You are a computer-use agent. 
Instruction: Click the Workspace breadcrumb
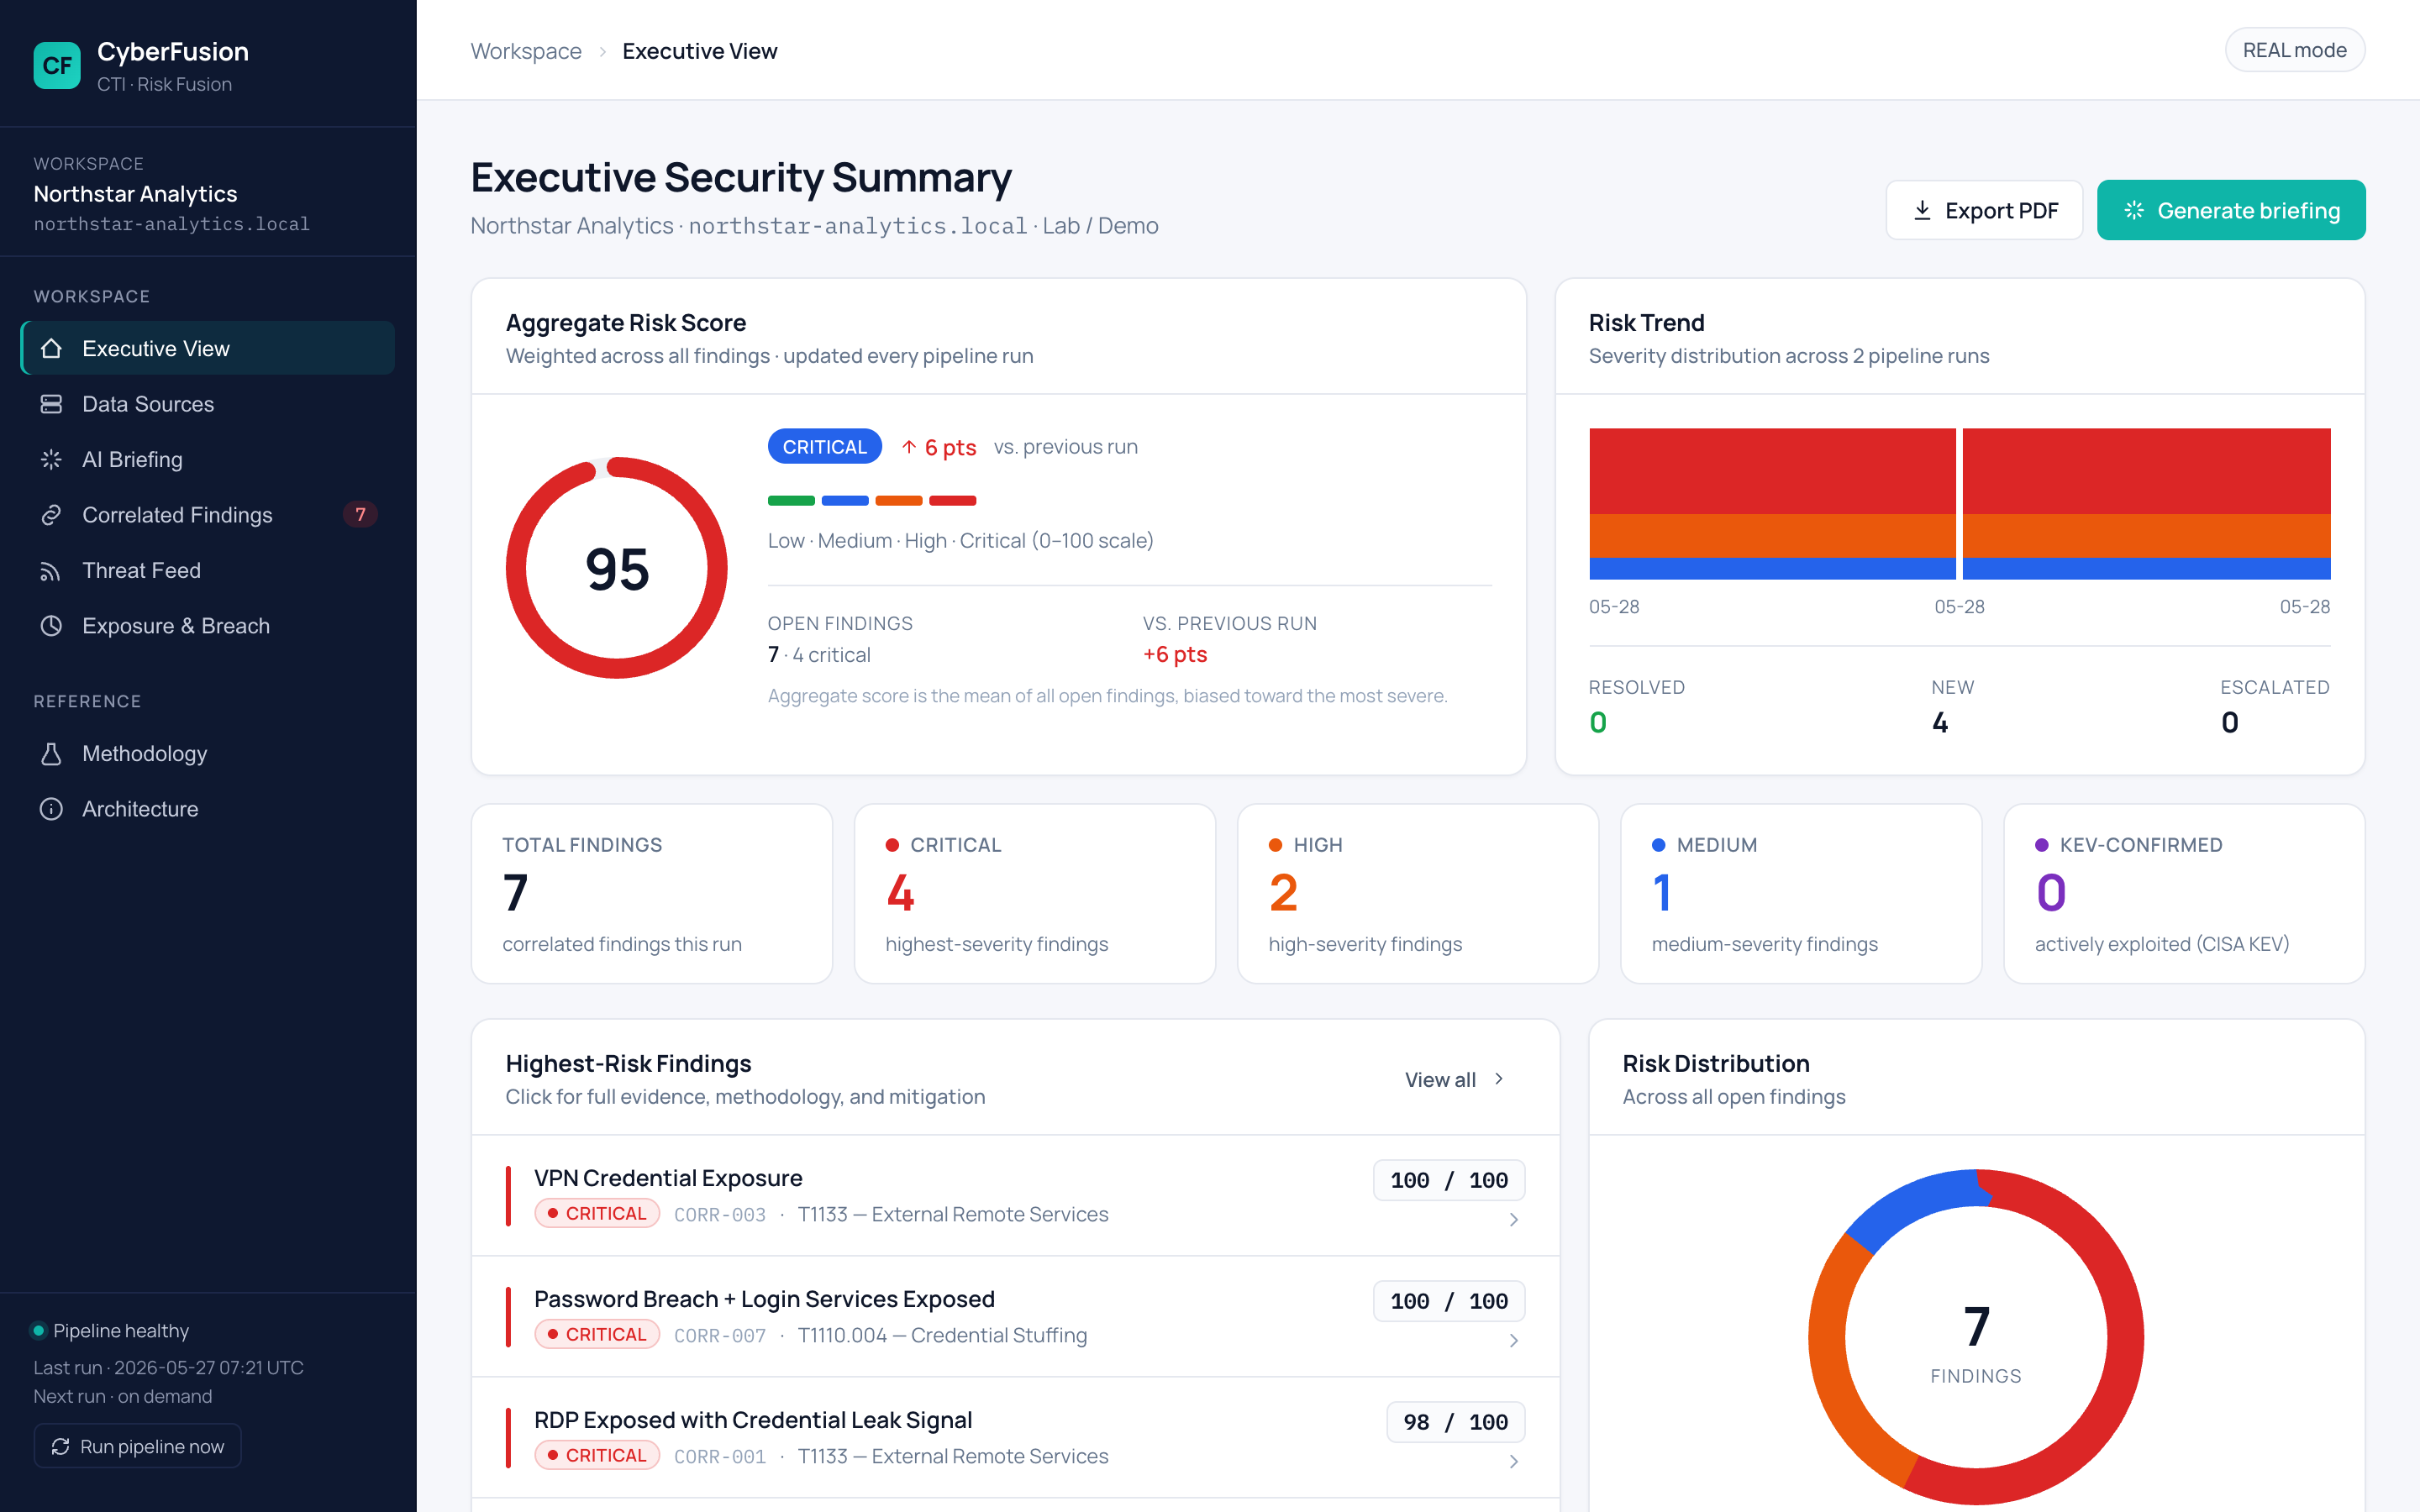[x=526, y=51]
